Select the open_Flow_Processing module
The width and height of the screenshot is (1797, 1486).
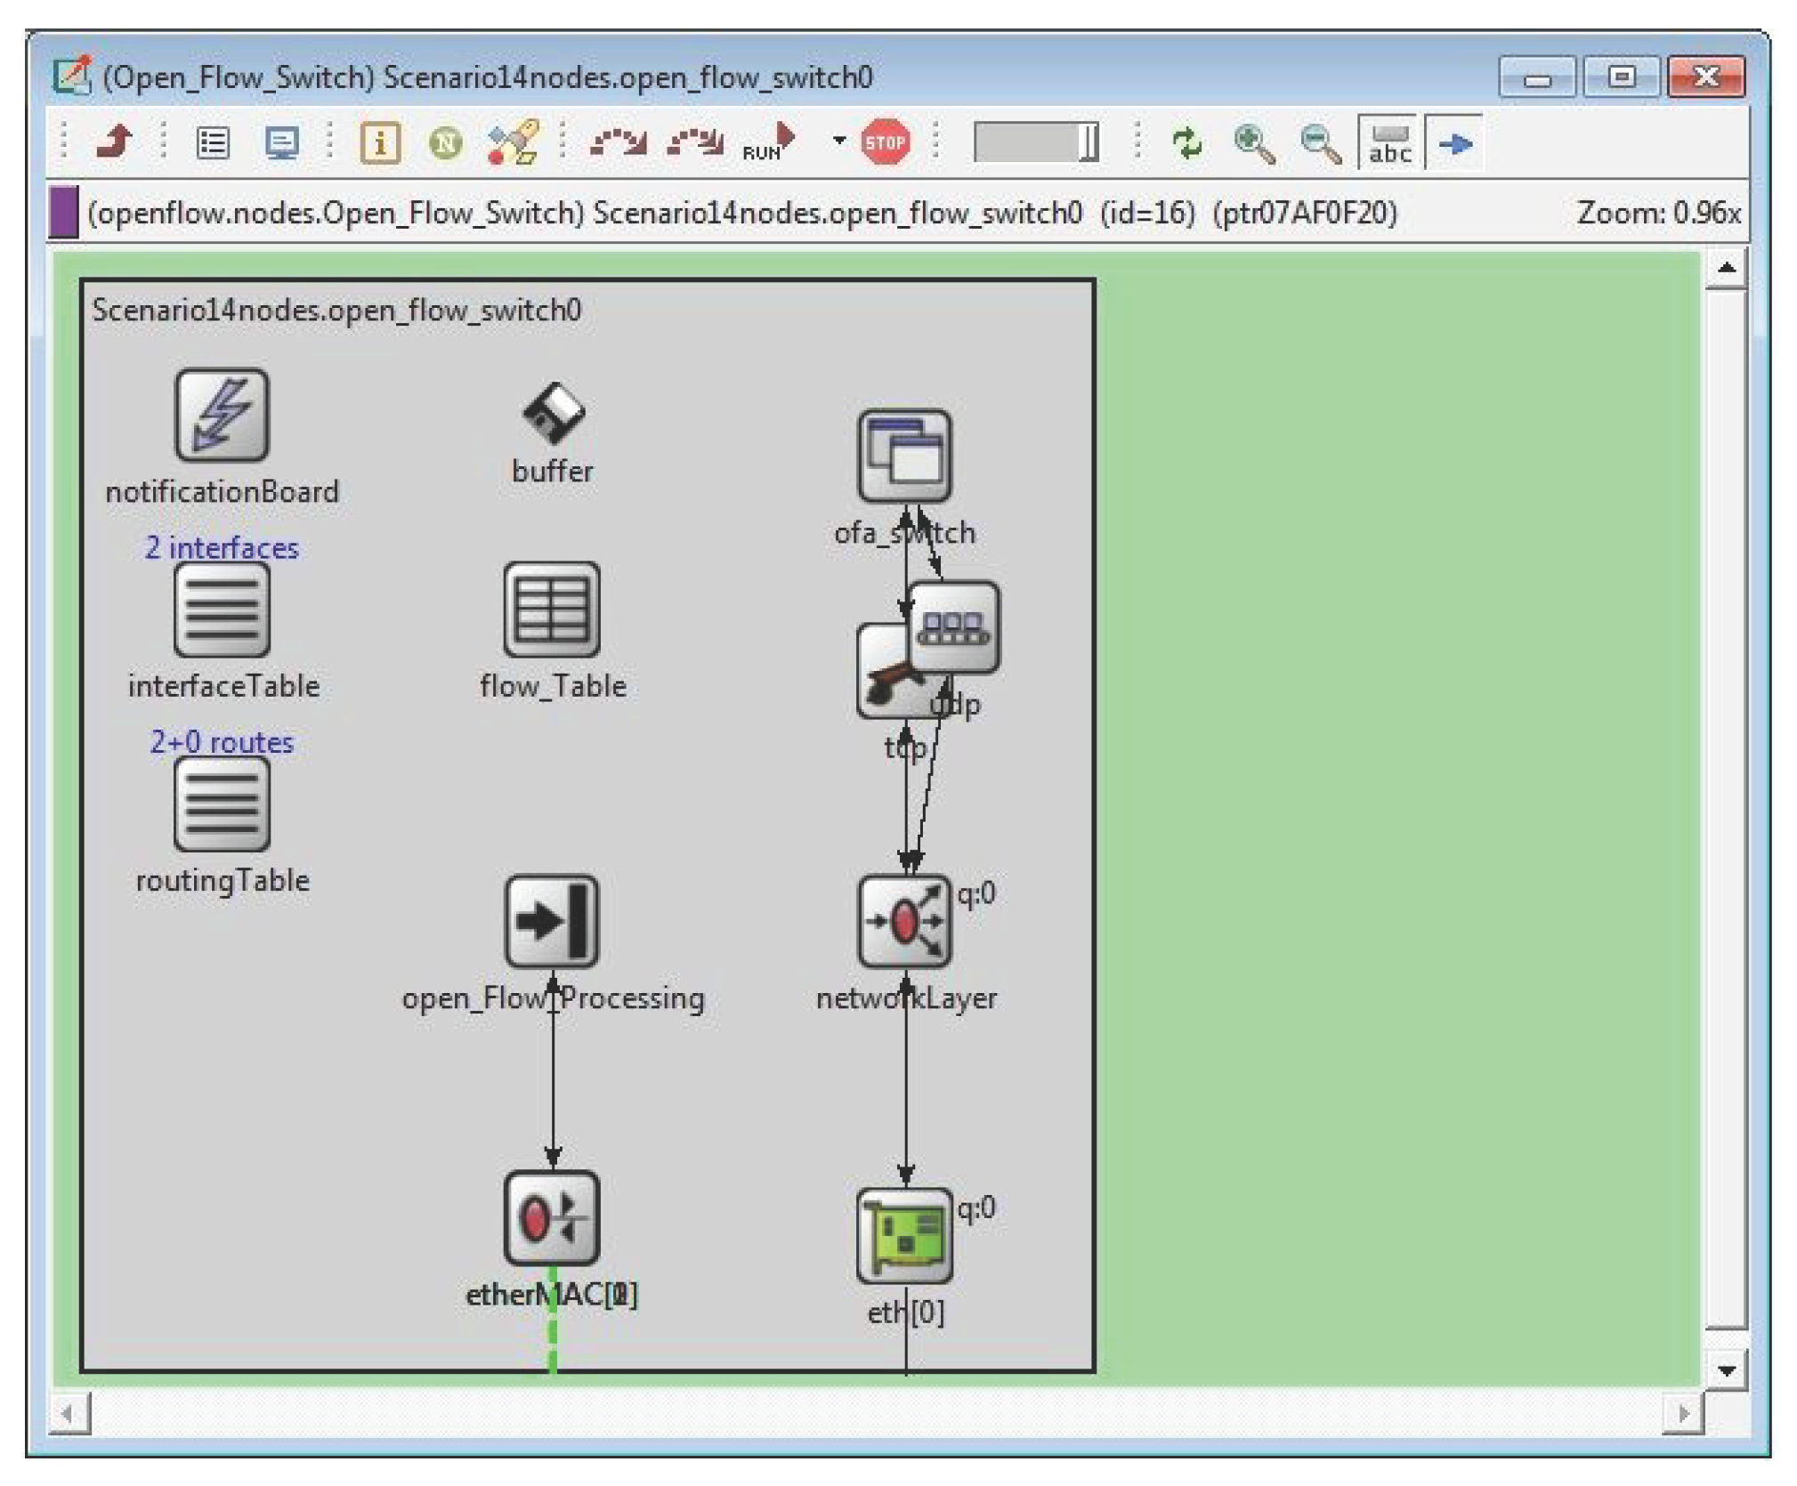point(552,922)
